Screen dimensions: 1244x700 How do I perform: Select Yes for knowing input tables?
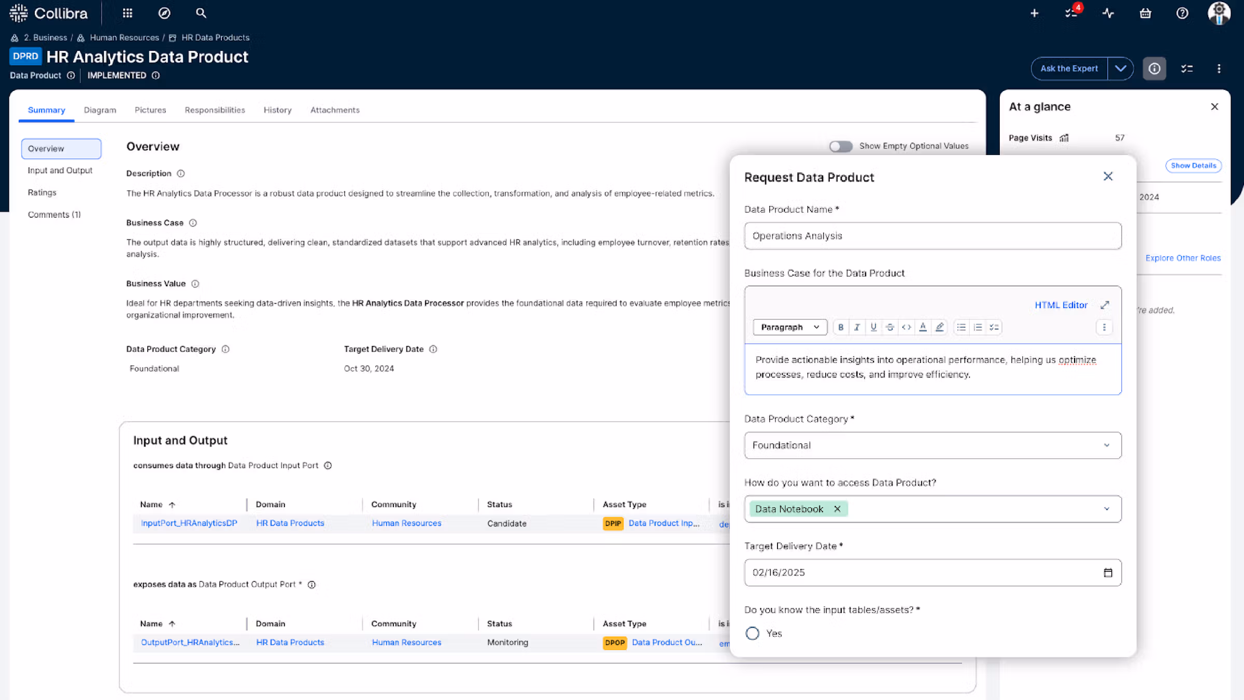tap(752, 633)
